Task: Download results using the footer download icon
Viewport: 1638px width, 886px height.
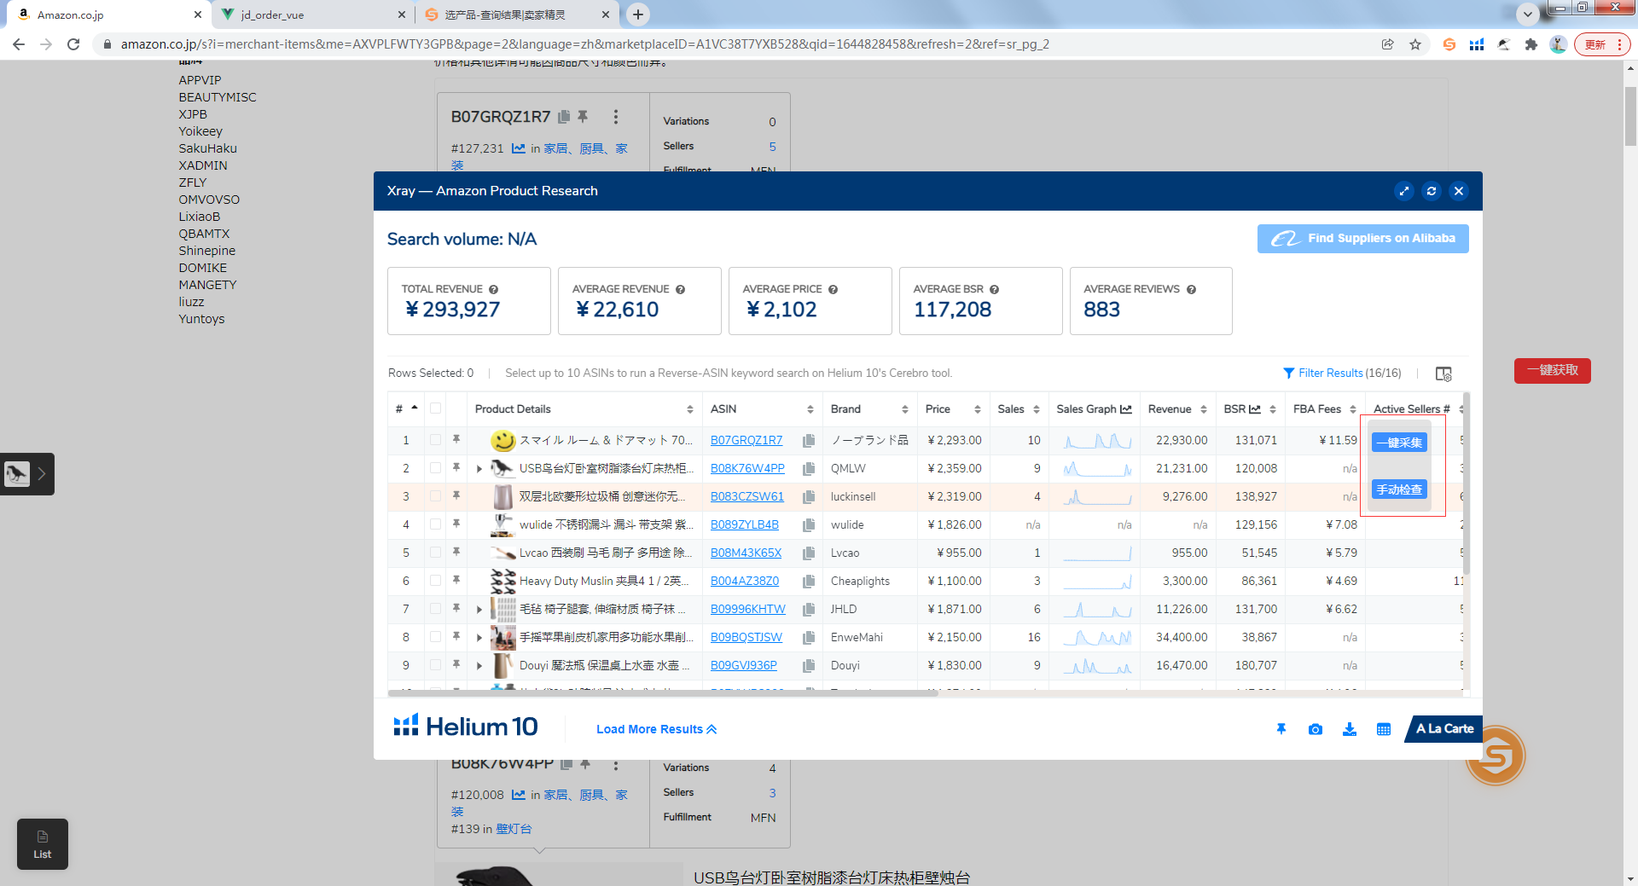Action: (1349, 729)
